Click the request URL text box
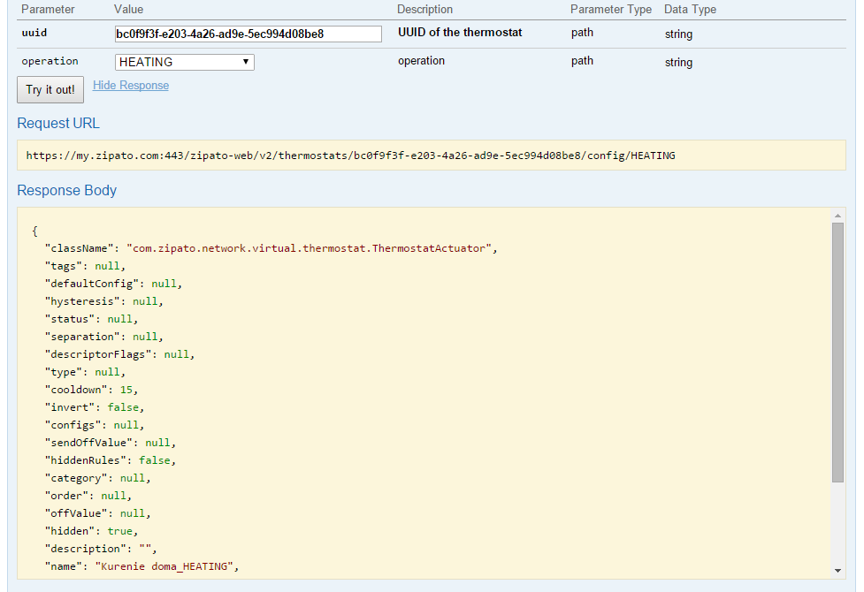Viewport: 864px width, 592px height. (x=431, y=156)
